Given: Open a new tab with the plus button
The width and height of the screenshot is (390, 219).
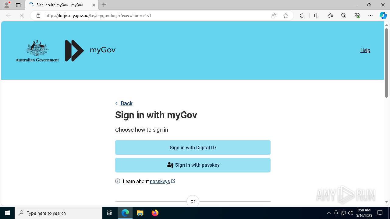Looking at the screenshot, I should pyautogui.click(x=104, y=5).
